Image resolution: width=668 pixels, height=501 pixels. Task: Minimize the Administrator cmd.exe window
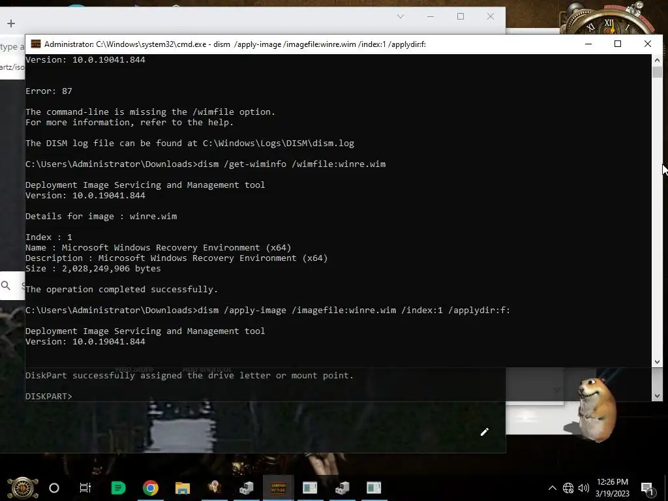pos(588,44)
